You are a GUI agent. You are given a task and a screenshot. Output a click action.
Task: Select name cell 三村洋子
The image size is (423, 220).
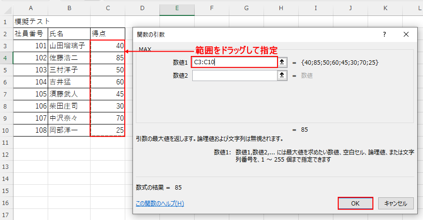point(69,70)
